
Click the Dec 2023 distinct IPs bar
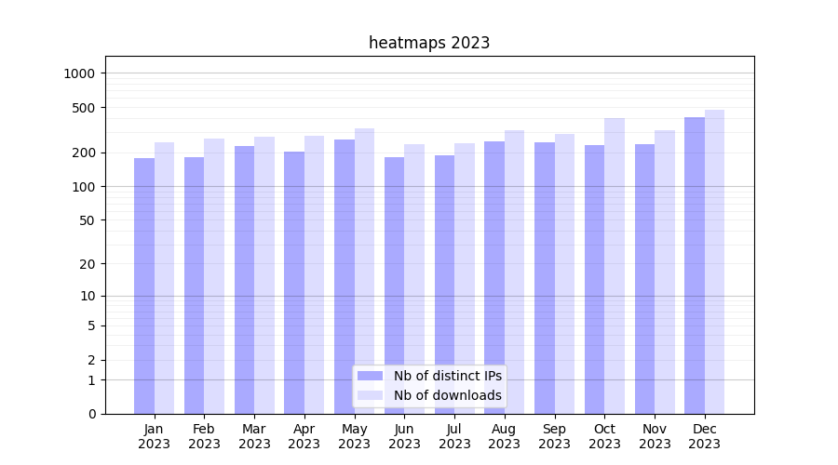click(695, 265)
